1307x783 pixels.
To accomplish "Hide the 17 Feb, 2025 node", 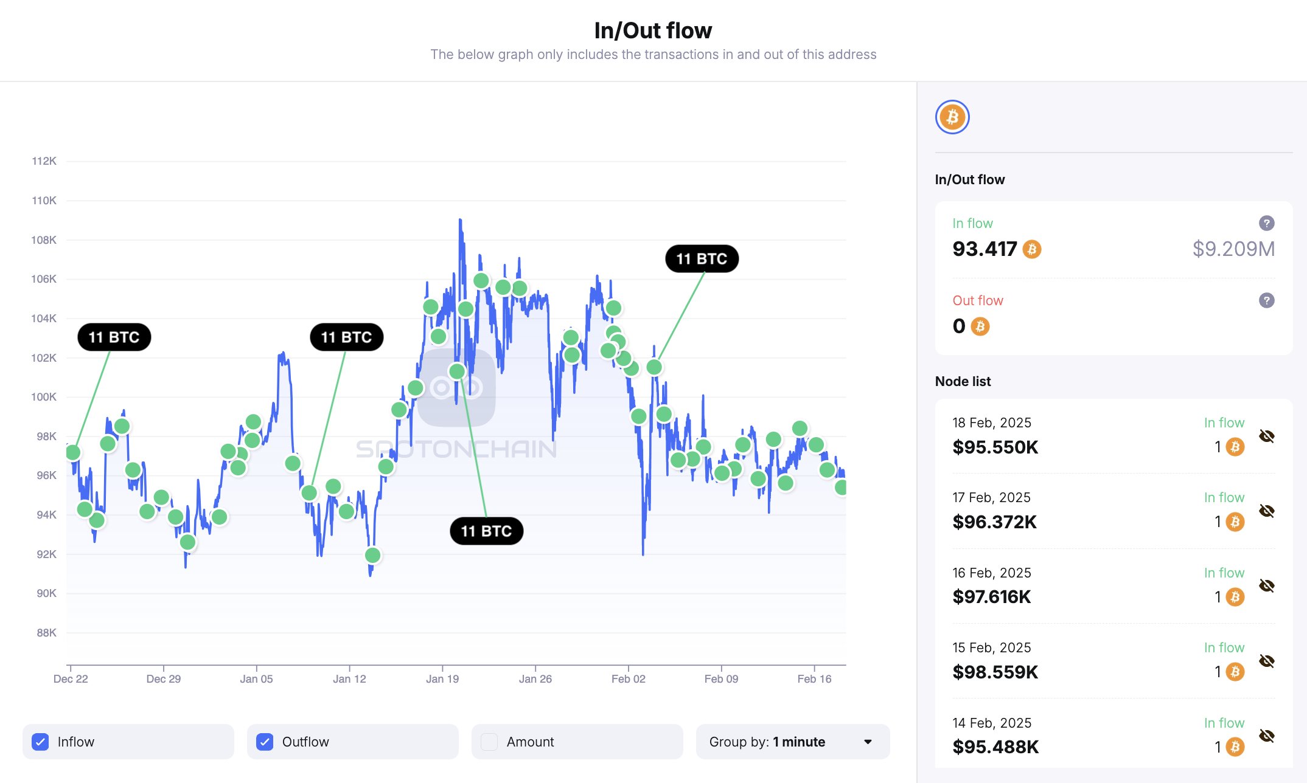I will 1267,511.
